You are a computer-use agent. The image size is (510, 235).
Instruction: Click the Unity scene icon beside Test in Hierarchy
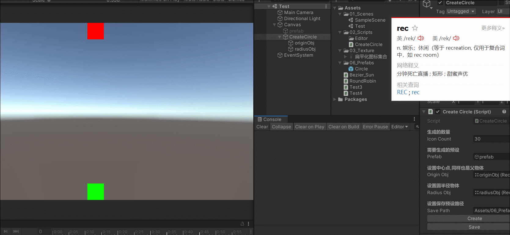pyautogui.click(x=275, y=6)
